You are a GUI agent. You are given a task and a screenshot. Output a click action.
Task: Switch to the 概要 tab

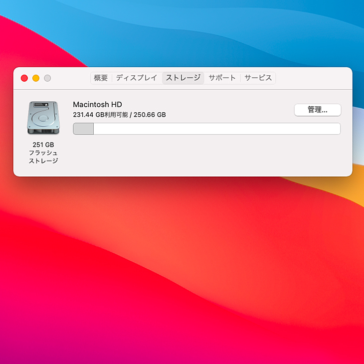[x=101, y=78]
